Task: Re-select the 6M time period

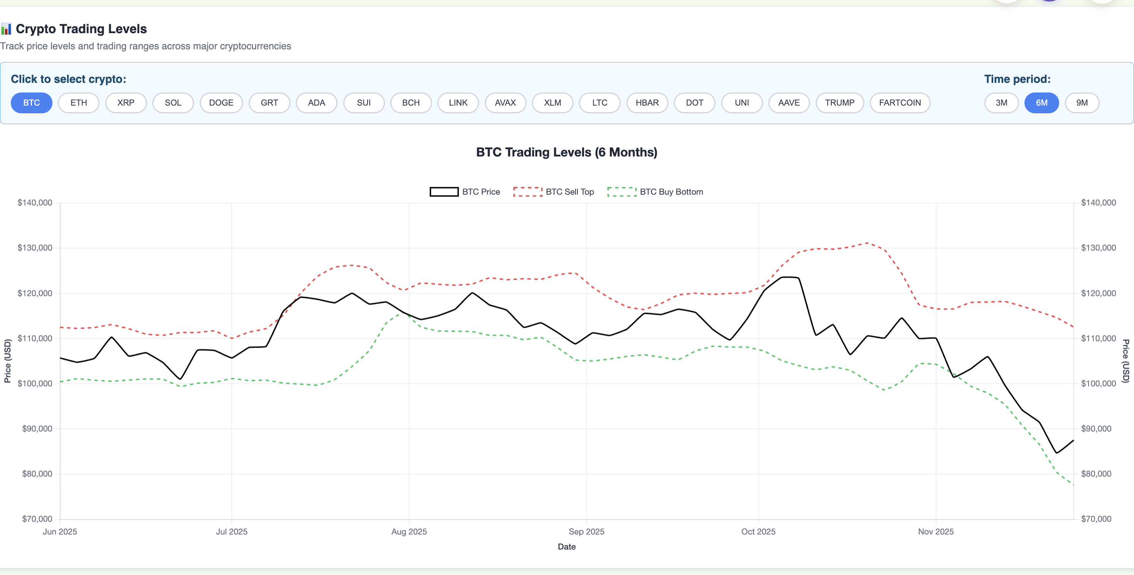Action: (1041, 103)
